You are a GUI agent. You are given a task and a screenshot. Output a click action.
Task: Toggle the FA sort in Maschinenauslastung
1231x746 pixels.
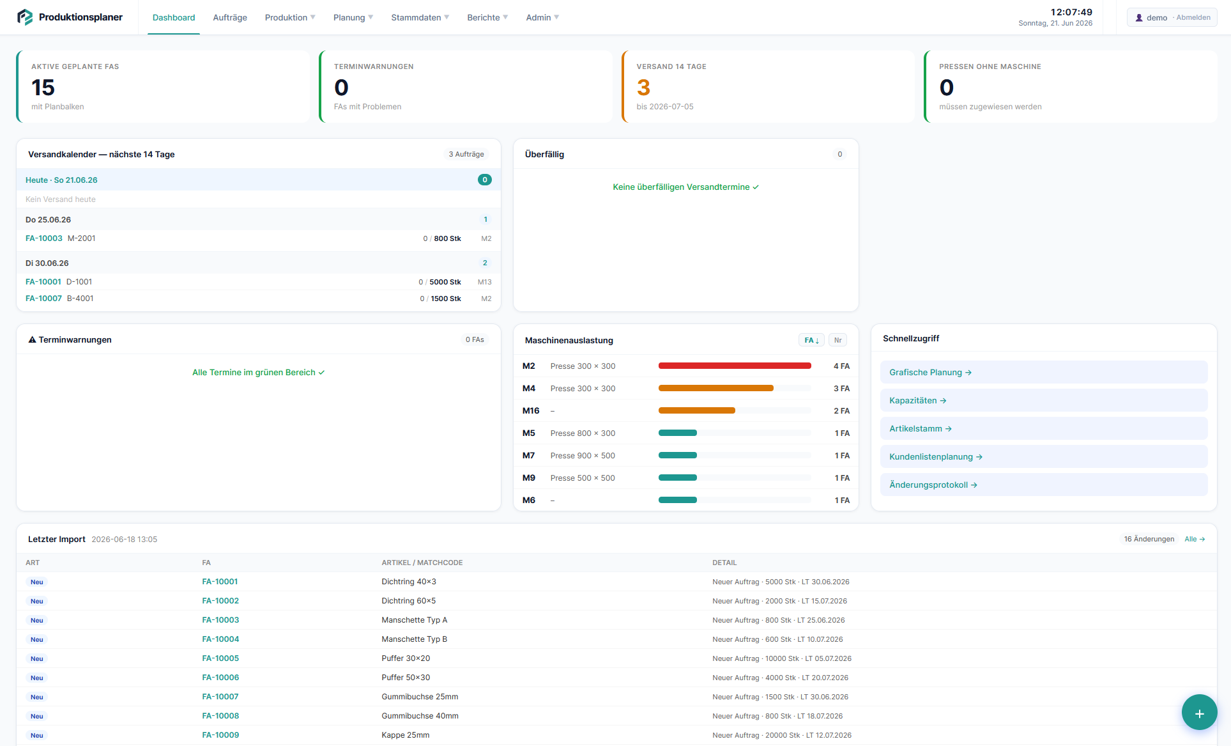click(811, 340)
